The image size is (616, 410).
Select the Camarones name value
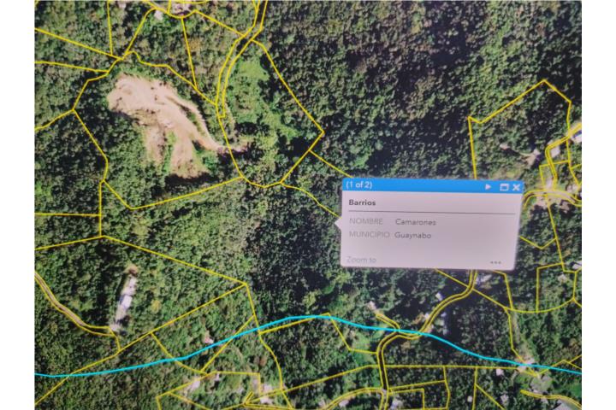[415, 222]
